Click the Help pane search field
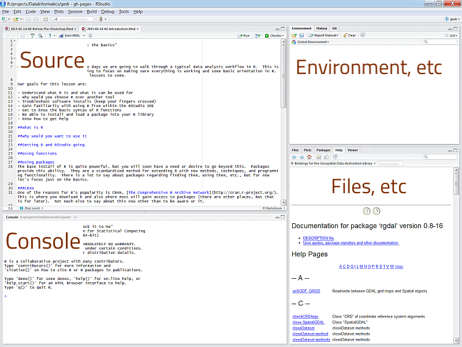The width and height of the screenshot is (462, 347). tap(439, 157)
